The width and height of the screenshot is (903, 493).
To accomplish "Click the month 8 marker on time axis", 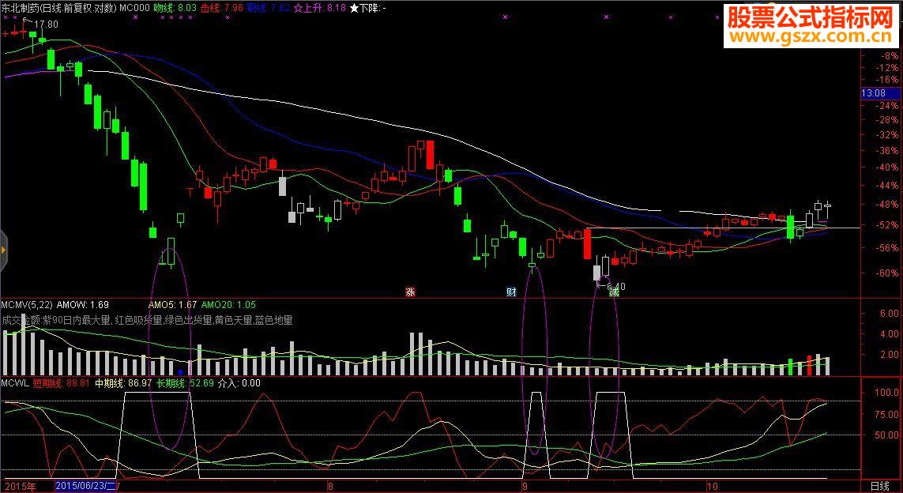I will coord(330,487).
